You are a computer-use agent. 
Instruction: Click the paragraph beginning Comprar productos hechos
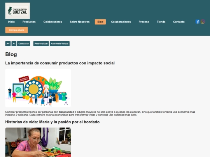[x=100, y=113]
